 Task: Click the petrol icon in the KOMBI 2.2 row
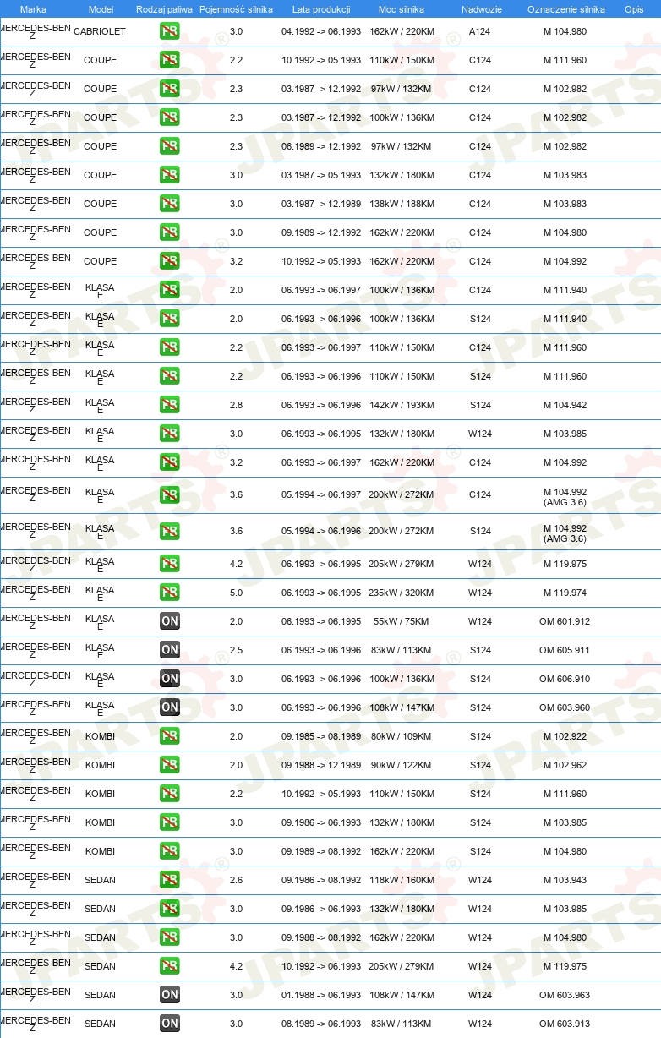(x=170, y=794)
